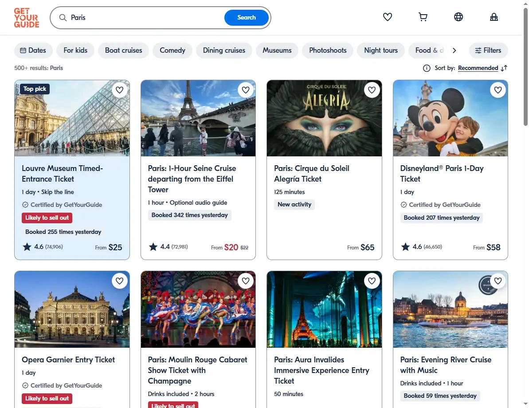This screenshot has height=408, width=529.
Task: Show more category chips with arrow
Action: pyautogui.click(x=455, y=50)
